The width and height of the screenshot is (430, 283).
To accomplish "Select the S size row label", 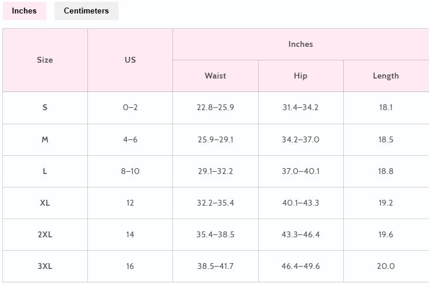I will pos(45,107).
